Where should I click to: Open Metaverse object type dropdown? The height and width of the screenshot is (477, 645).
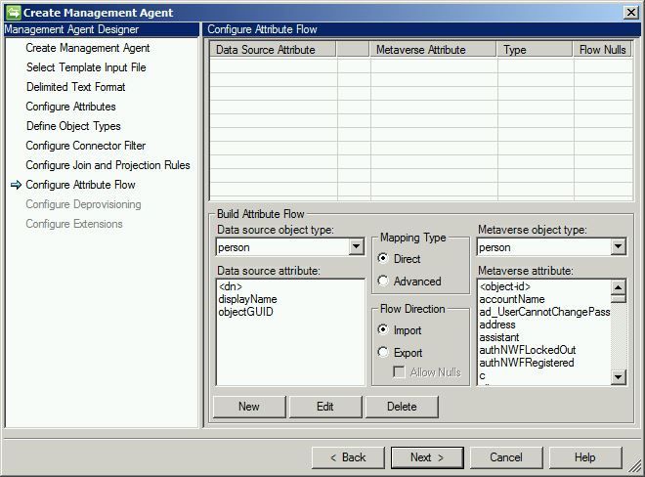pos(618,247)
